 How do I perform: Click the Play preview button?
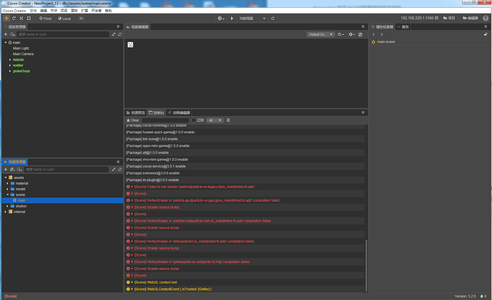232,19
